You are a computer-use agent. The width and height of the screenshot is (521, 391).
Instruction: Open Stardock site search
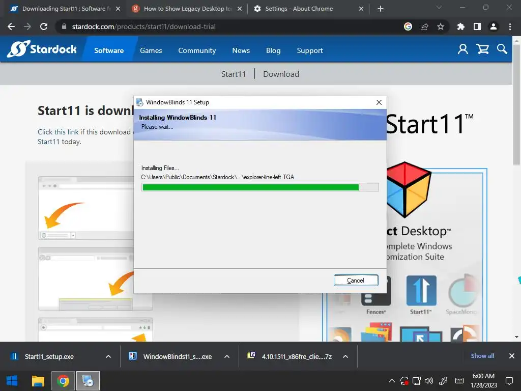[x=502, y=49]
